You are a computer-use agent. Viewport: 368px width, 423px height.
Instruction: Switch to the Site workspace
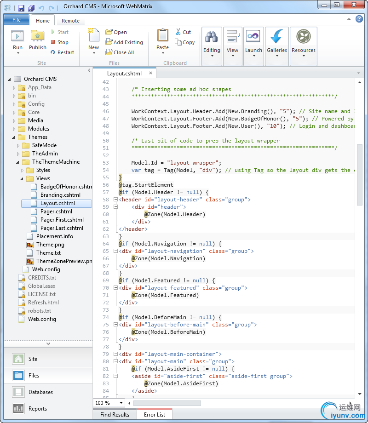(x=48, y=359)
